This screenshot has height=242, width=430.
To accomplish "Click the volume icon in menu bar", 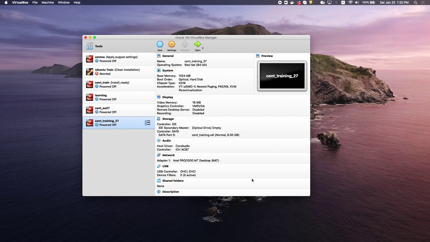I will 357,2.
